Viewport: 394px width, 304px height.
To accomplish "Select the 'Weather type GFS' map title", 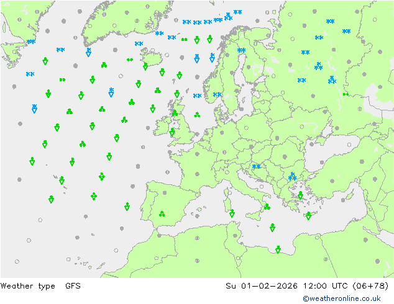I will (40, 286).
